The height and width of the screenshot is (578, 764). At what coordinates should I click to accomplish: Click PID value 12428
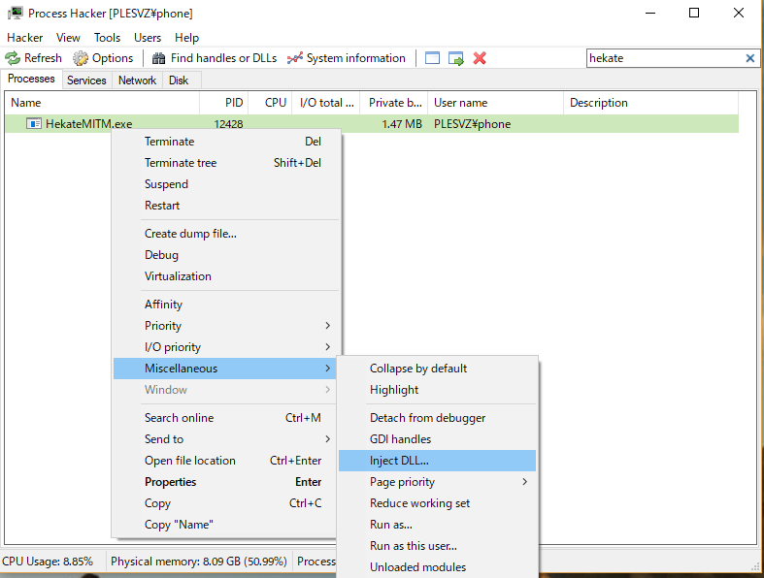[x=228, y=124]
